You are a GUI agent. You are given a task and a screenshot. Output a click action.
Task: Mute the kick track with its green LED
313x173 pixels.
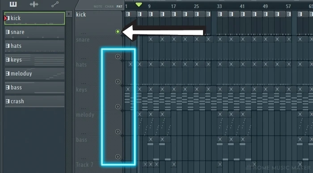[x=118, y=32]
